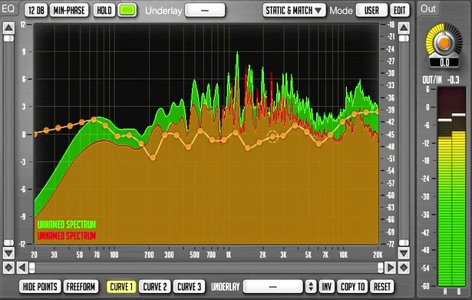Viewport: 472px width, 300px height.
Task: Toggle the HOLD spectrum button
Action: [x=104, y=10]
